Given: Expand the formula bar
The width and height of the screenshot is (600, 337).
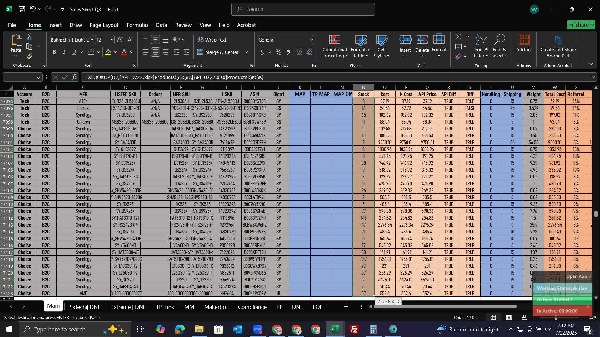Looking at the screenshot, I should (593, 77).
